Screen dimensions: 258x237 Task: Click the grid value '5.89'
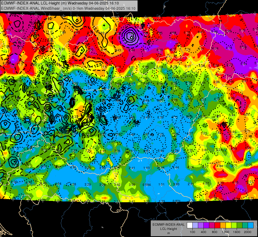click(x=161, y=151)
